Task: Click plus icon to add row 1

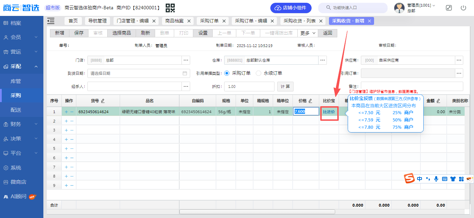Action: (x=66, y=112)
